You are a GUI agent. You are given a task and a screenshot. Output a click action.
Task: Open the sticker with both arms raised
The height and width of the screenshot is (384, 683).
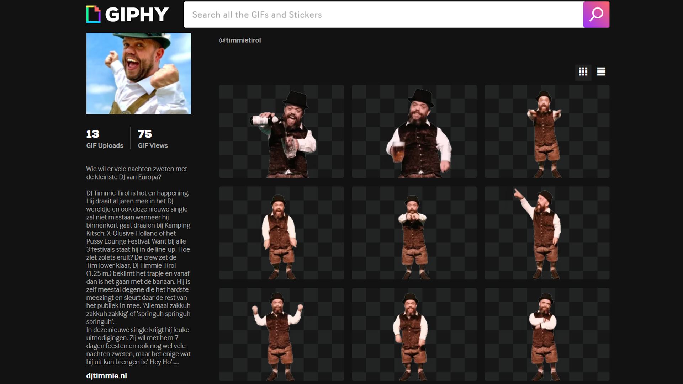(x=281, y=335)
